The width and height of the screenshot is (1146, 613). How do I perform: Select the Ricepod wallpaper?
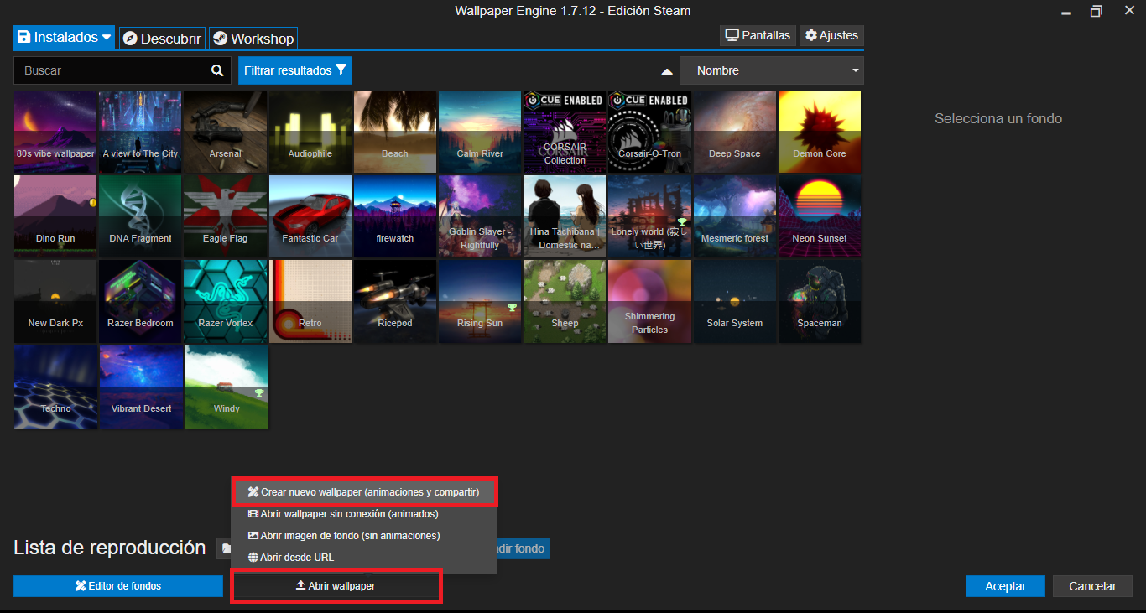pos(395,302)
